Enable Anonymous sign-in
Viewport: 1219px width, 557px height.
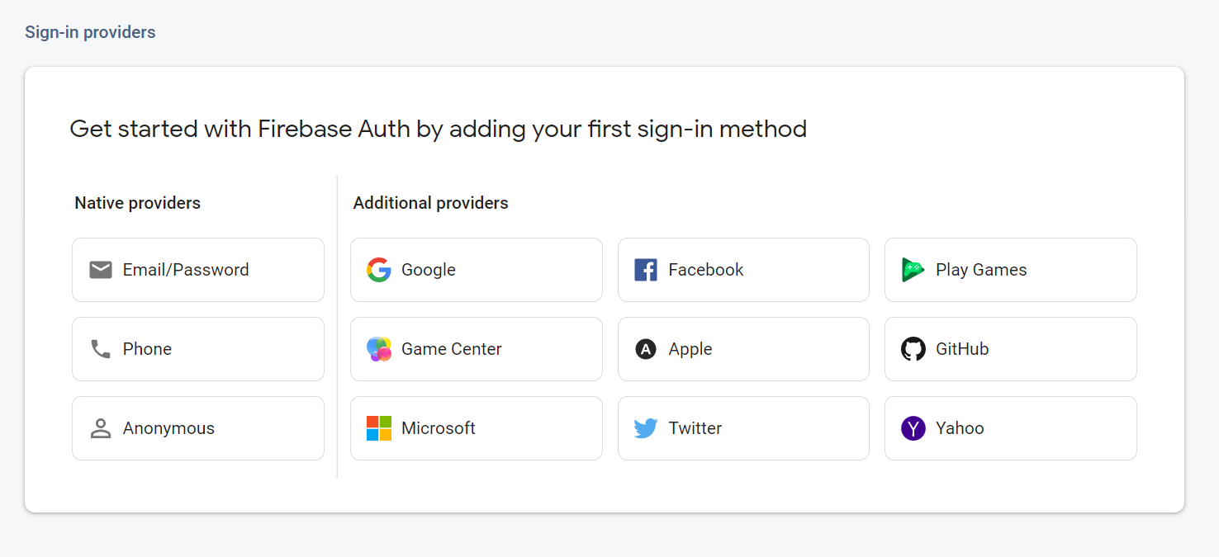pos(198,427)
